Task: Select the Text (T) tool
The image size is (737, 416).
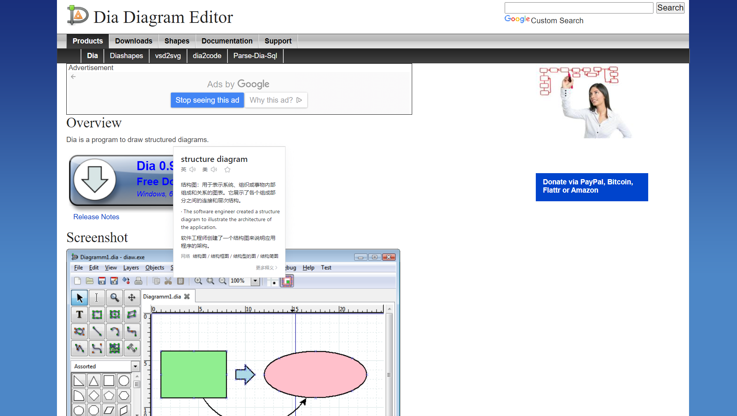Action: point(79,314)
